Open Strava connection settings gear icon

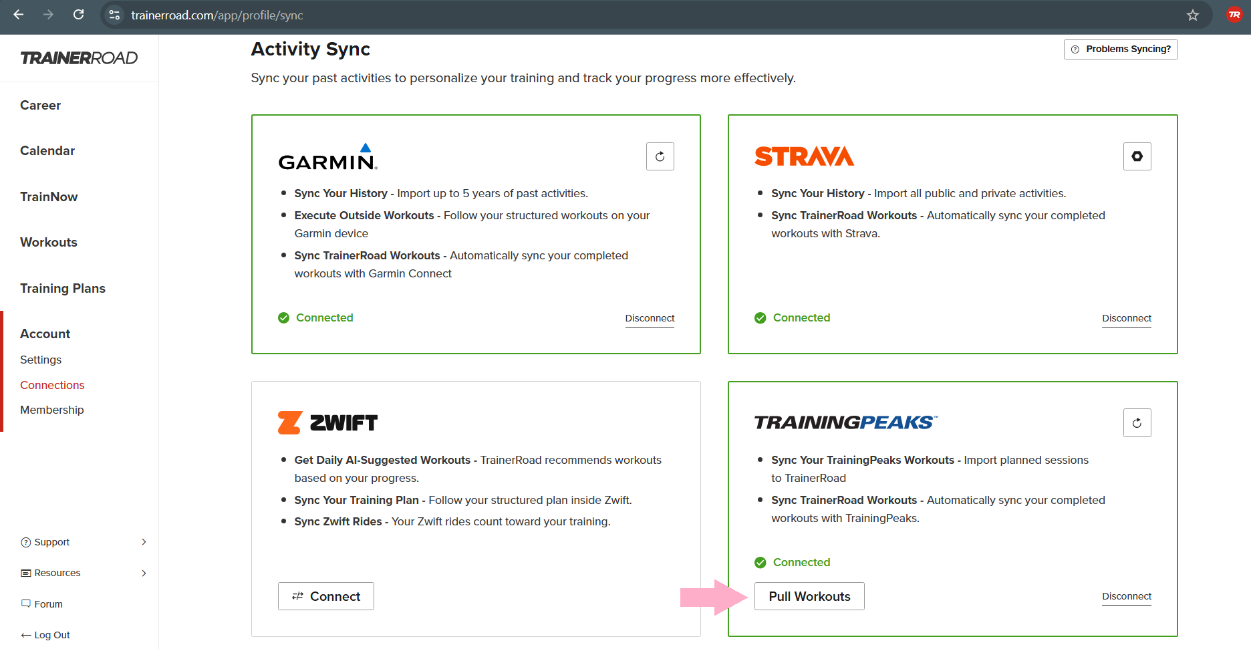(x=1137, y=156)
